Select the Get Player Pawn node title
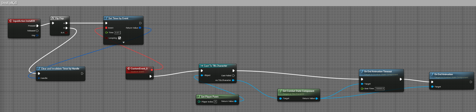476x112 pixels. tap(210, 97)
